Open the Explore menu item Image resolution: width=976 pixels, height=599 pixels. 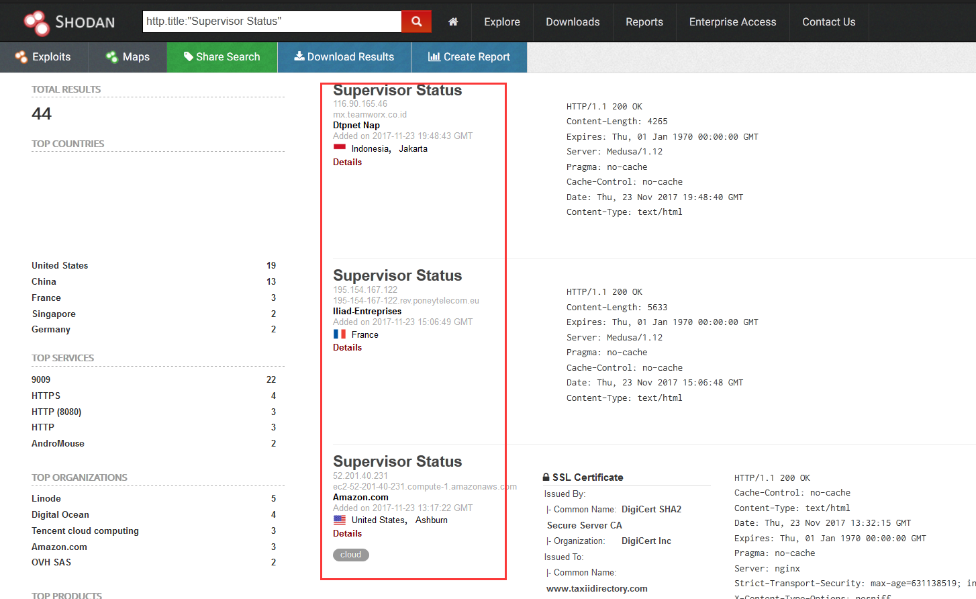point(501,21)
